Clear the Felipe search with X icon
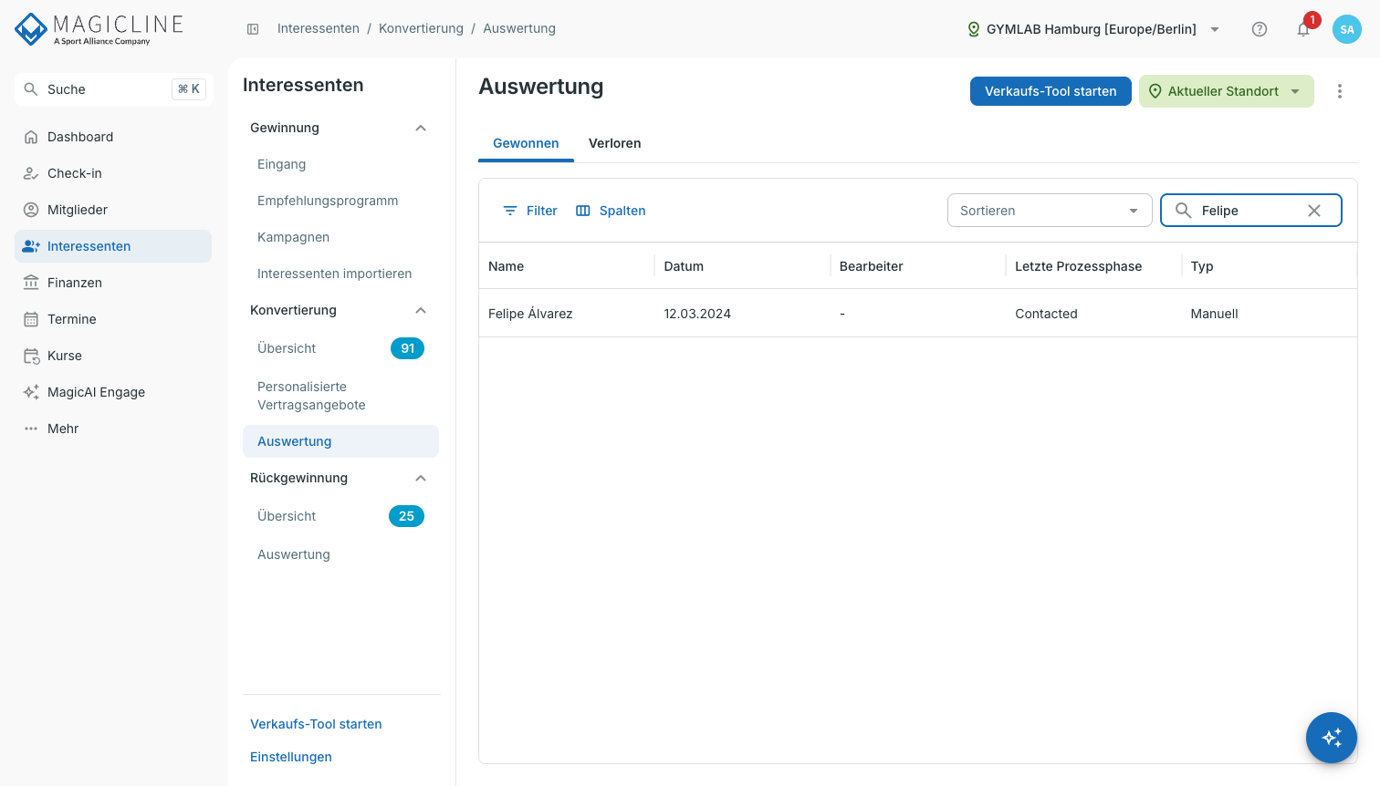Image resolution: width=1380 pixels, height=786 pixels. tap(1314, 211)
